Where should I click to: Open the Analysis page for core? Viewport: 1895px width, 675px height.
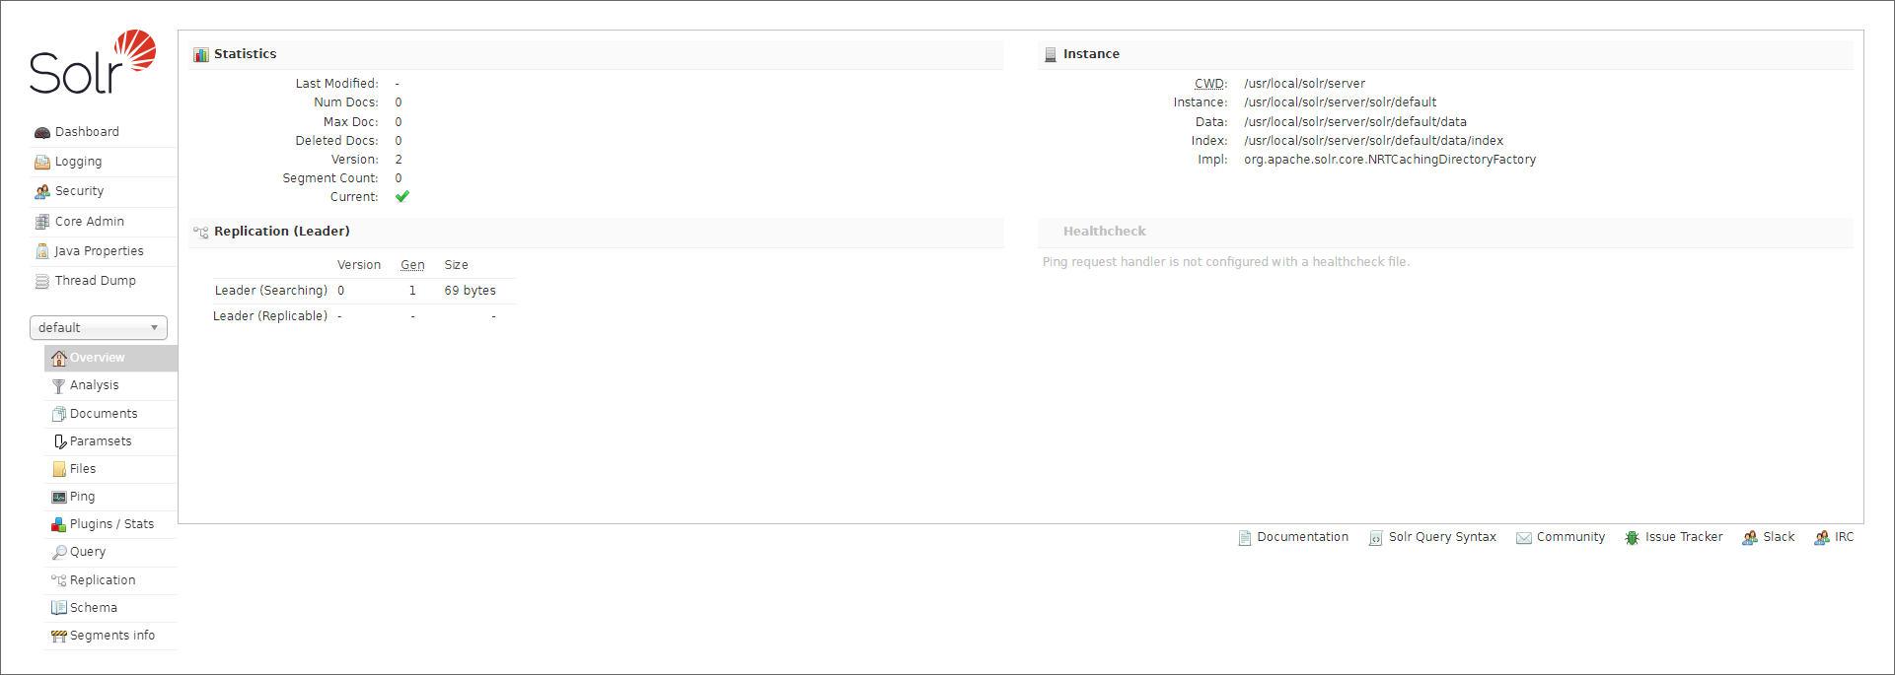[x=95, y=385]
